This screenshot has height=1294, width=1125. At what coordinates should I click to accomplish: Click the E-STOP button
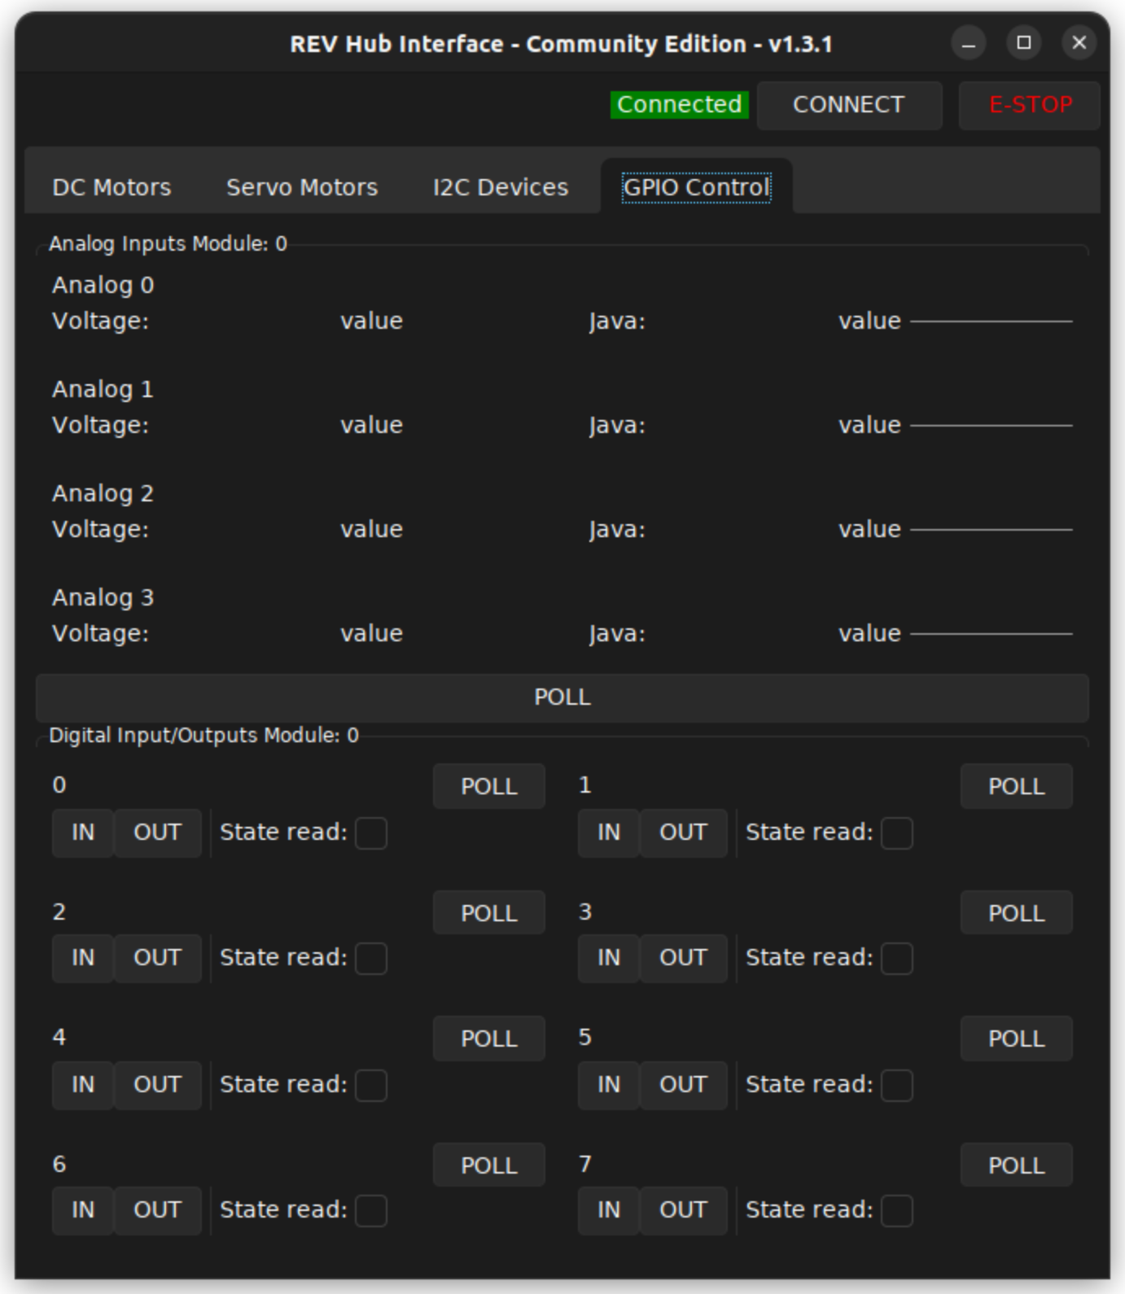(1030, 105)
